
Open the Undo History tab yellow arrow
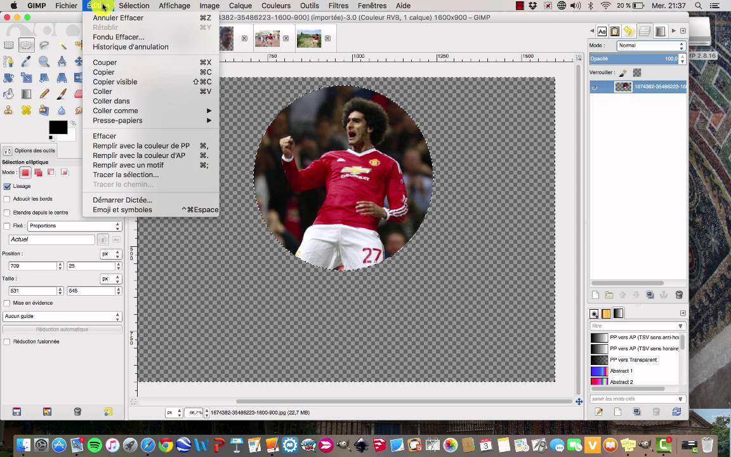(629, 31)
